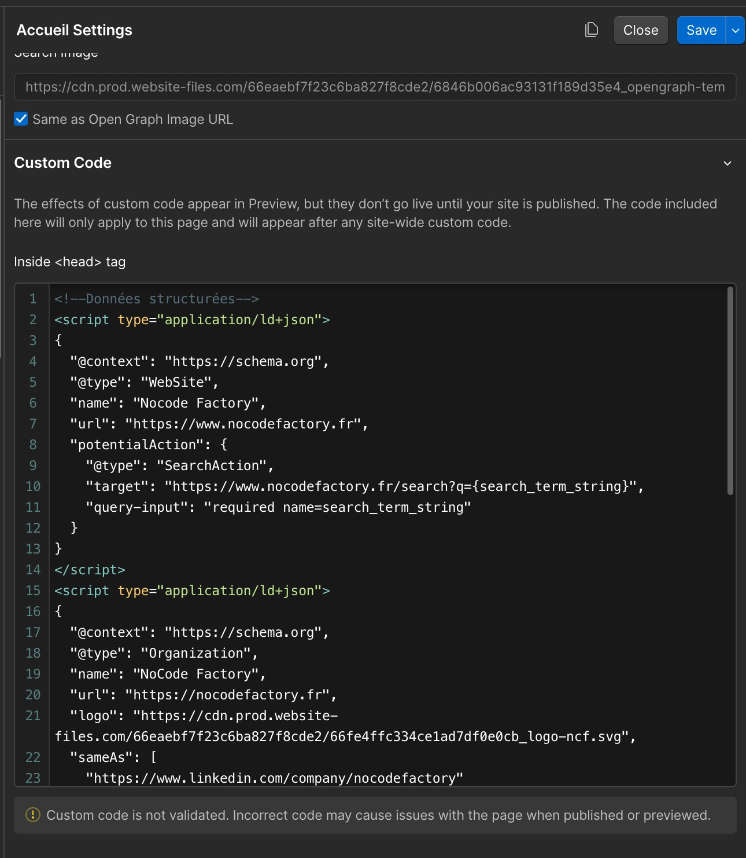Click code line 1 comment Données structurées
This screenshot has width=746, height=858.
pos(157,299)
